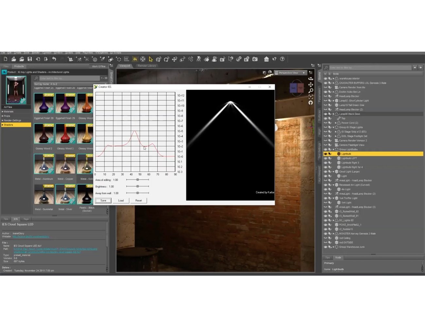
Task: Expand MONSTER Harvey Genesis 3 Male node
Action: coord(333,234)
